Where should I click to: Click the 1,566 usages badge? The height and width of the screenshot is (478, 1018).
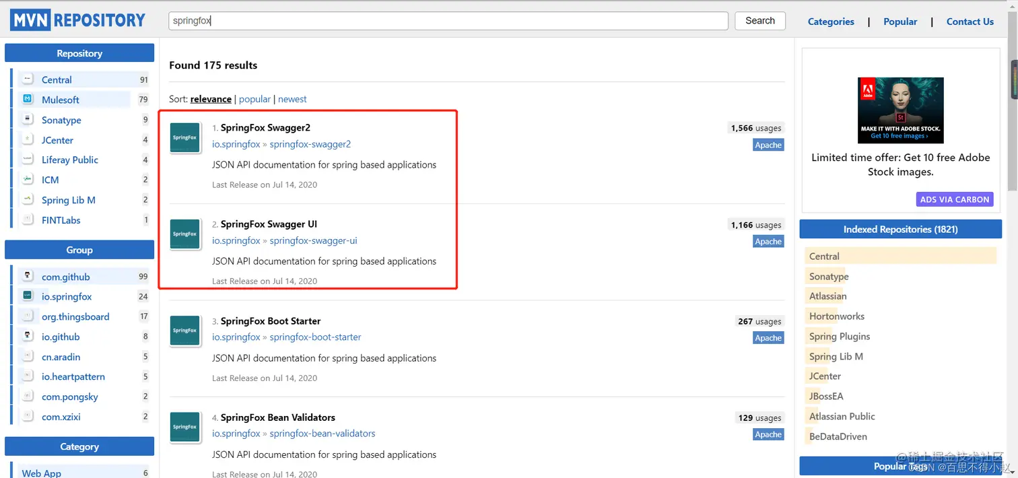tap(756, 128)
